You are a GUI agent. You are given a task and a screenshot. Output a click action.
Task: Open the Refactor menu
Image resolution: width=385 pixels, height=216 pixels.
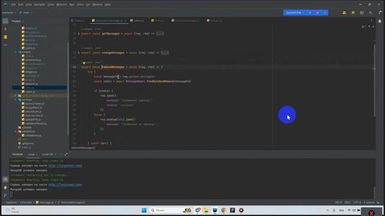[x=61, y=4]
